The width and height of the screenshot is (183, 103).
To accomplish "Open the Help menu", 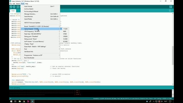I will pos(27,4).
